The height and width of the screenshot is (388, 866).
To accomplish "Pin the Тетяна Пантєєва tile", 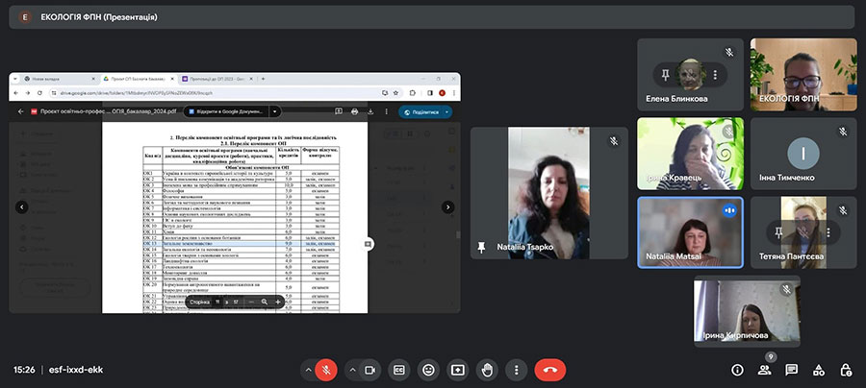I will (778, 232).
